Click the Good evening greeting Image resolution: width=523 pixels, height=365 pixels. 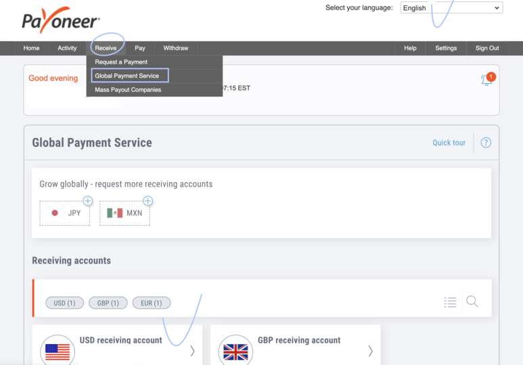coord(53,78)
